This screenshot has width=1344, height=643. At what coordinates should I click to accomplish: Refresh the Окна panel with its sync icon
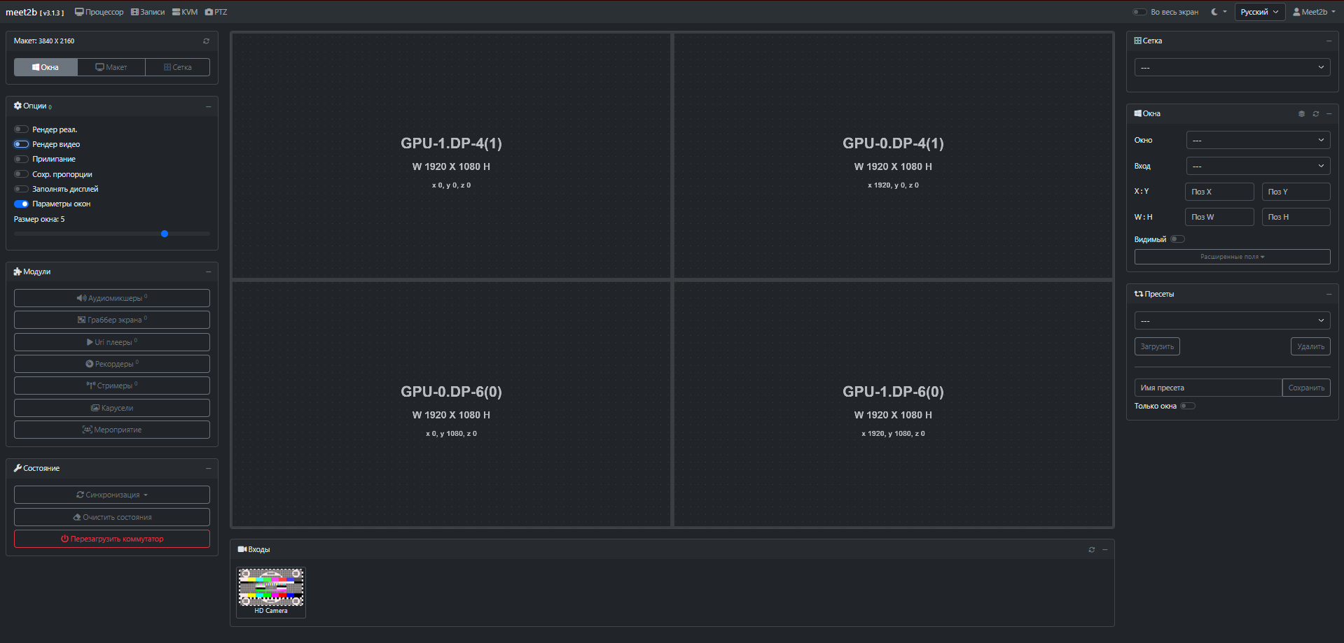click(x=1315, y=114)
